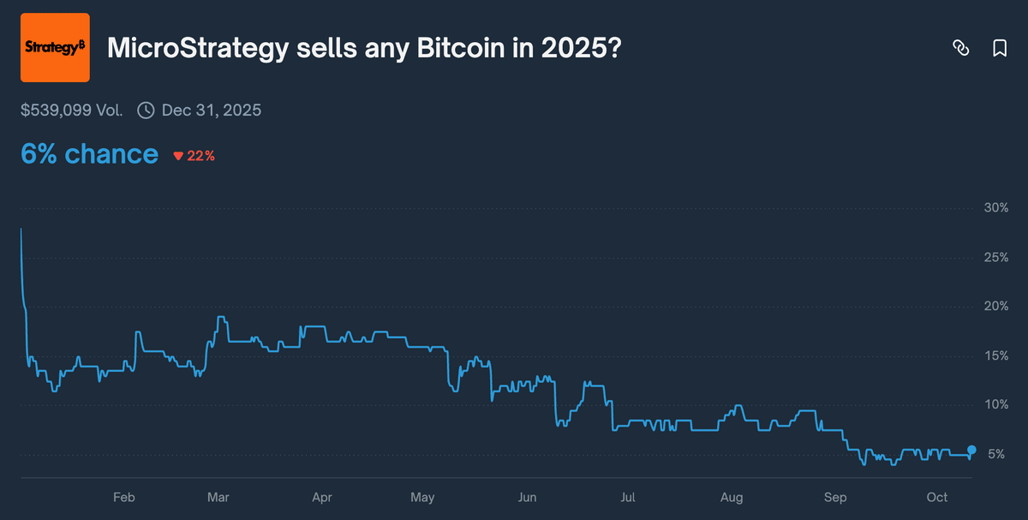
Task: Click the May label on the time axis
Action: click(x=422, y=497)
